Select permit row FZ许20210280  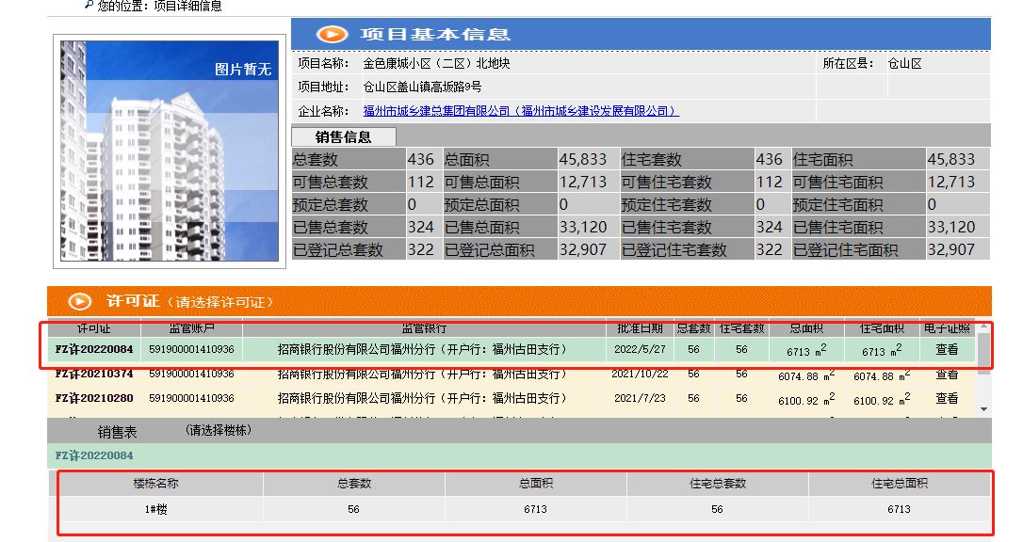pyautogui.click(x=471, y=398)
